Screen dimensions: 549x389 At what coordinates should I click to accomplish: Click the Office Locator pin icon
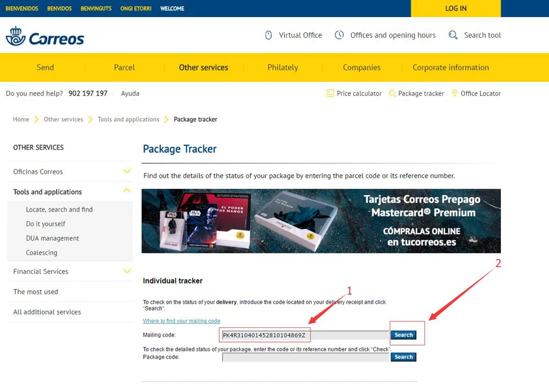click(x=454, y=93)
